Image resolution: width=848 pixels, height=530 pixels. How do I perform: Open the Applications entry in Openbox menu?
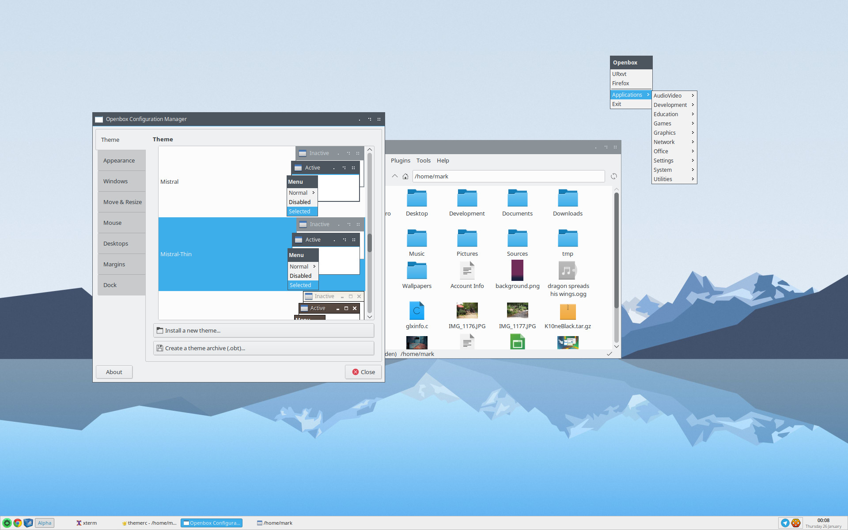pyautogui.click(x=631, y=95)
